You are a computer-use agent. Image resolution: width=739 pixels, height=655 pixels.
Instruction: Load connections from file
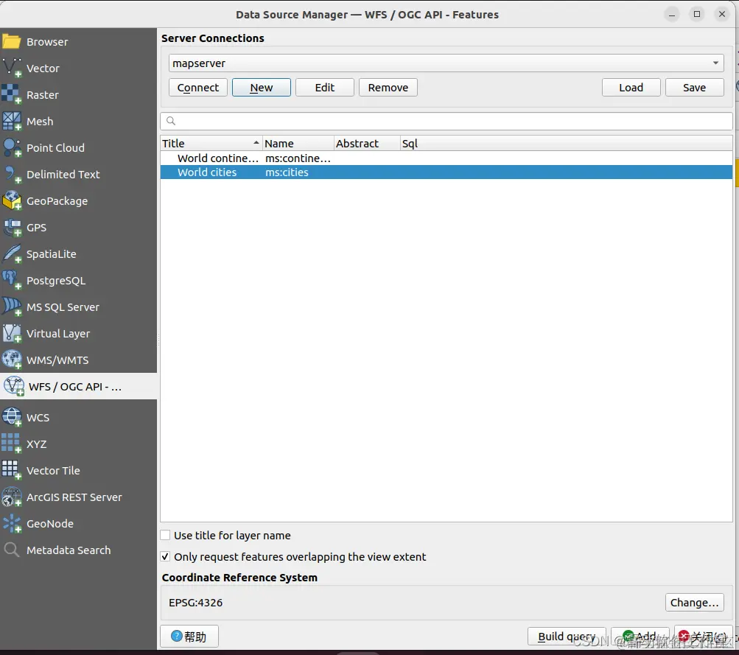(631, 88)
